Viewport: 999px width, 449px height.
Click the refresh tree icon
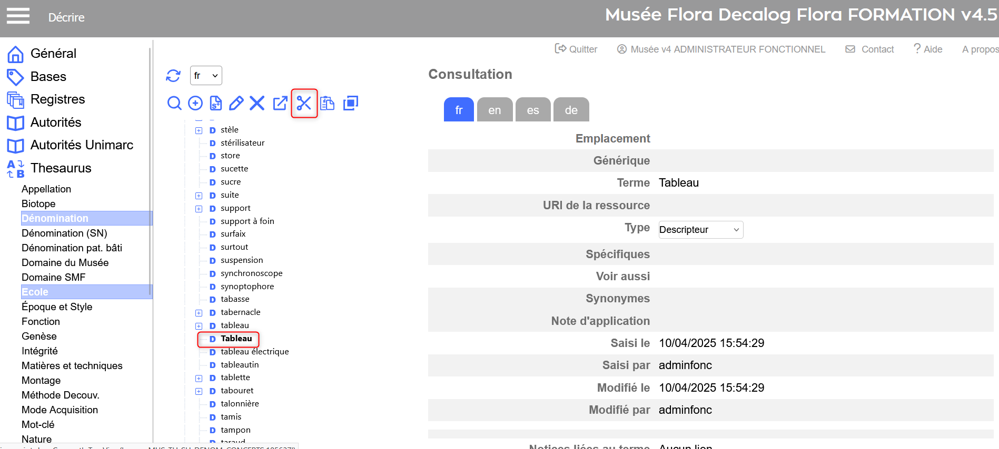tap(173, 76)
